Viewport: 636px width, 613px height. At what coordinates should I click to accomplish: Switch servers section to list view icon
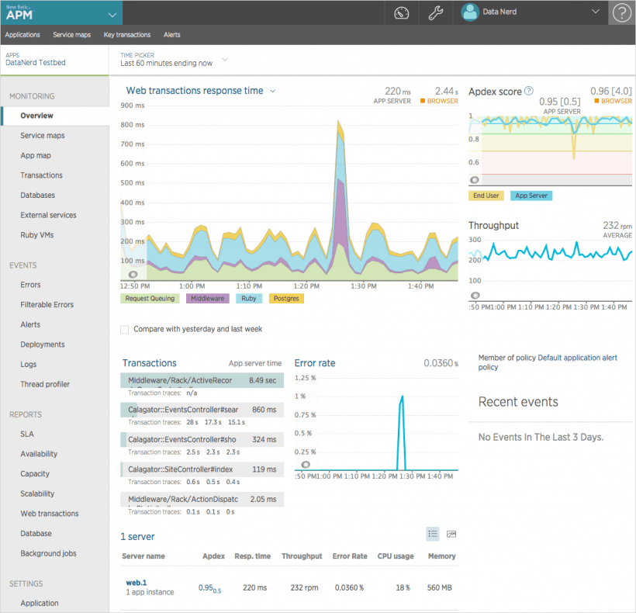point(433,534)
